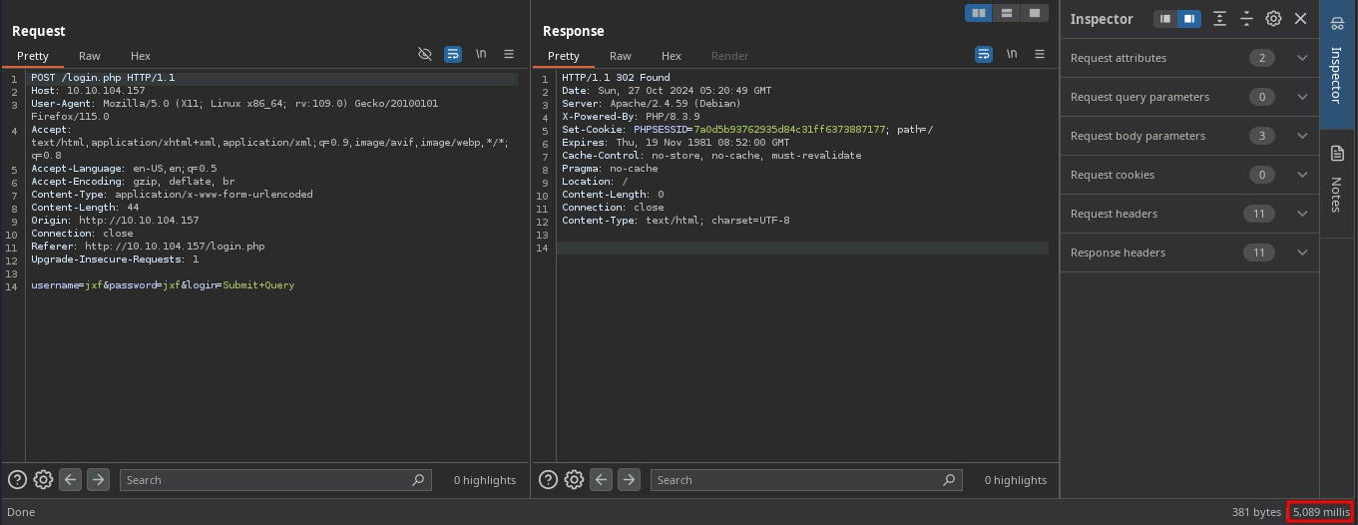Switch Response view to Raw tab
Viewport: 1358px width, 525px height.
pos(621,56)
